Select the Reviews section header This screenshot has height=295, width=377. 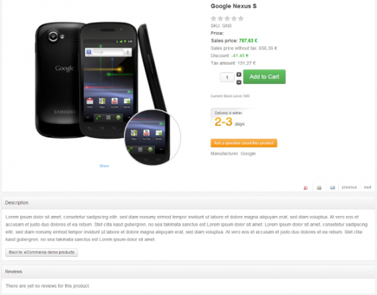188,272
